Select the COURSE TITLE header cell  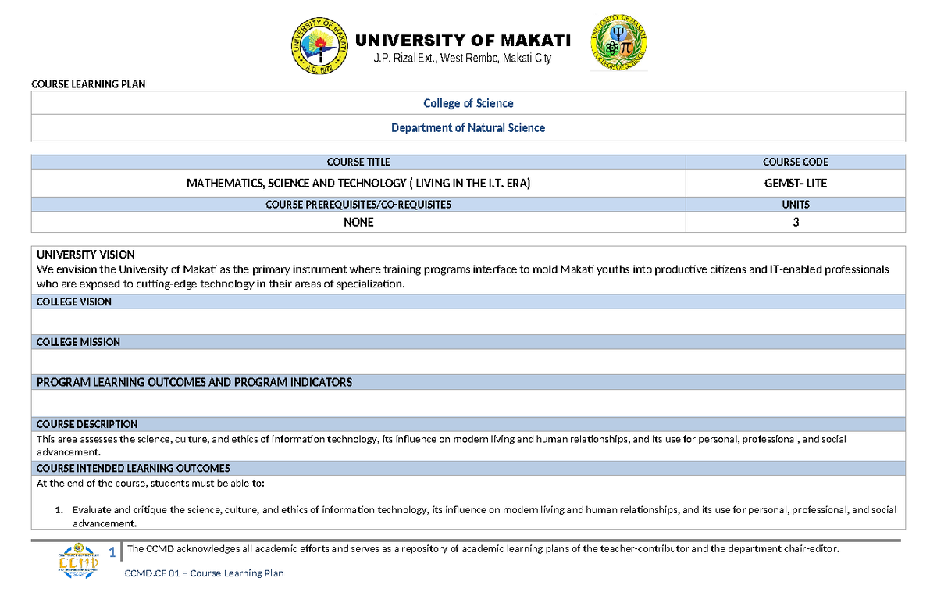click(x=358, y=162)
